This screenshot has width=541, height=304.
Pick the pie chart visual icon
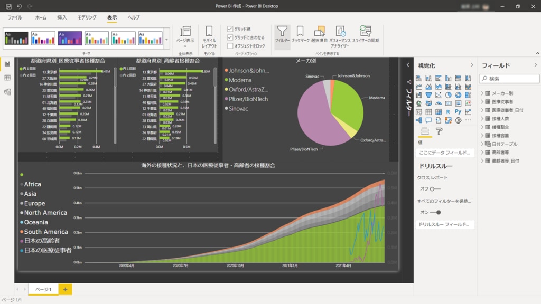point(448,95)
